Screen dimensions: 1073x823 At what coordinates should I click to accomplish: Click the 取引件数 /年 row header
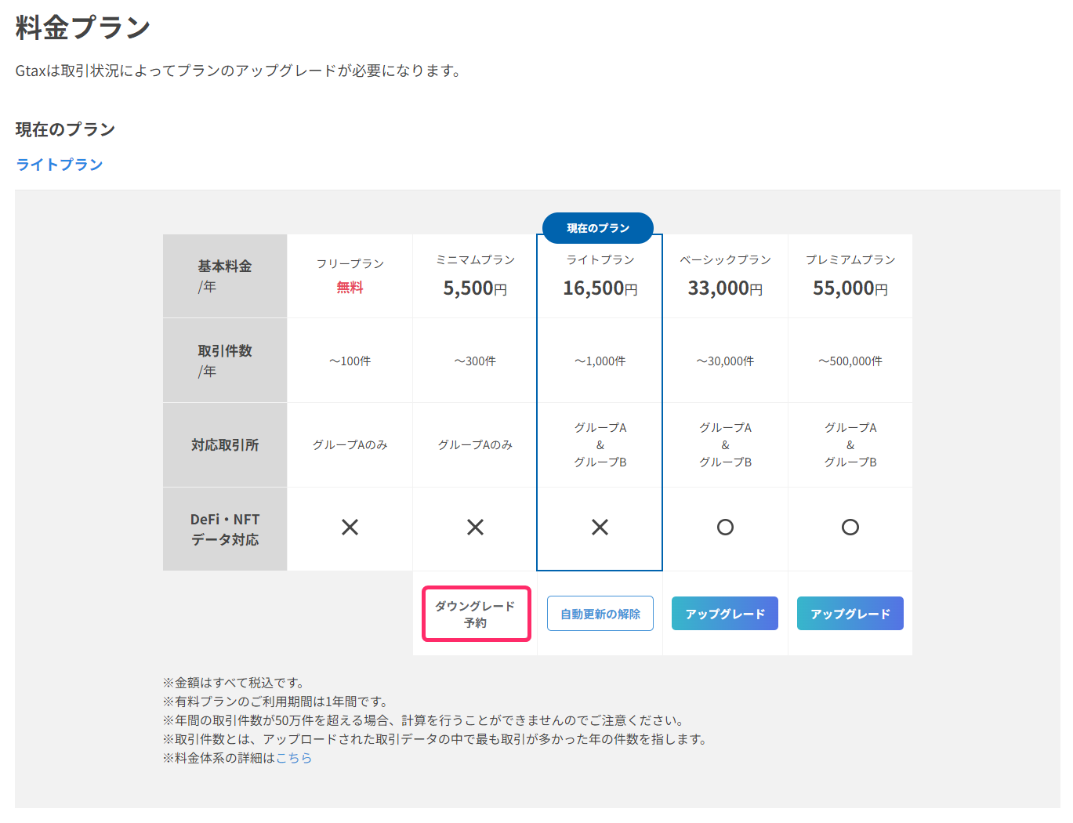(225, 361)
